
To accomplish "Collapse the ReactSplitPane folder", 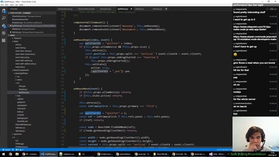I will (21, 73).
